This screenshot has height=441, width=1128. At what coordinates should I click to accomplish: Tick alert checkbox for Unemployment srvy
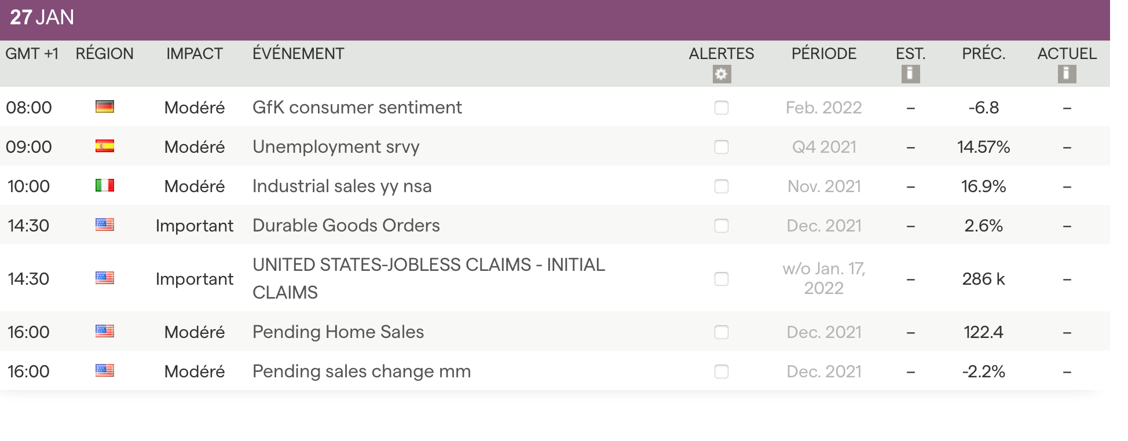(722, 147)
